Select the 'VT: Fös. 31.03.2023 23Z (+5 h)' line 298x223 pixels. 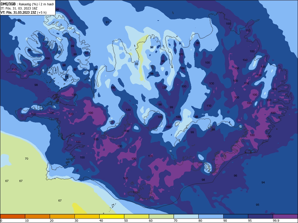[x=24, y=12]
